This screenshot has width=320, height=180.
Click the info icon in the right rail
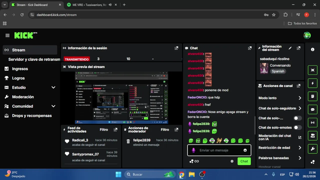pos(312,49)
